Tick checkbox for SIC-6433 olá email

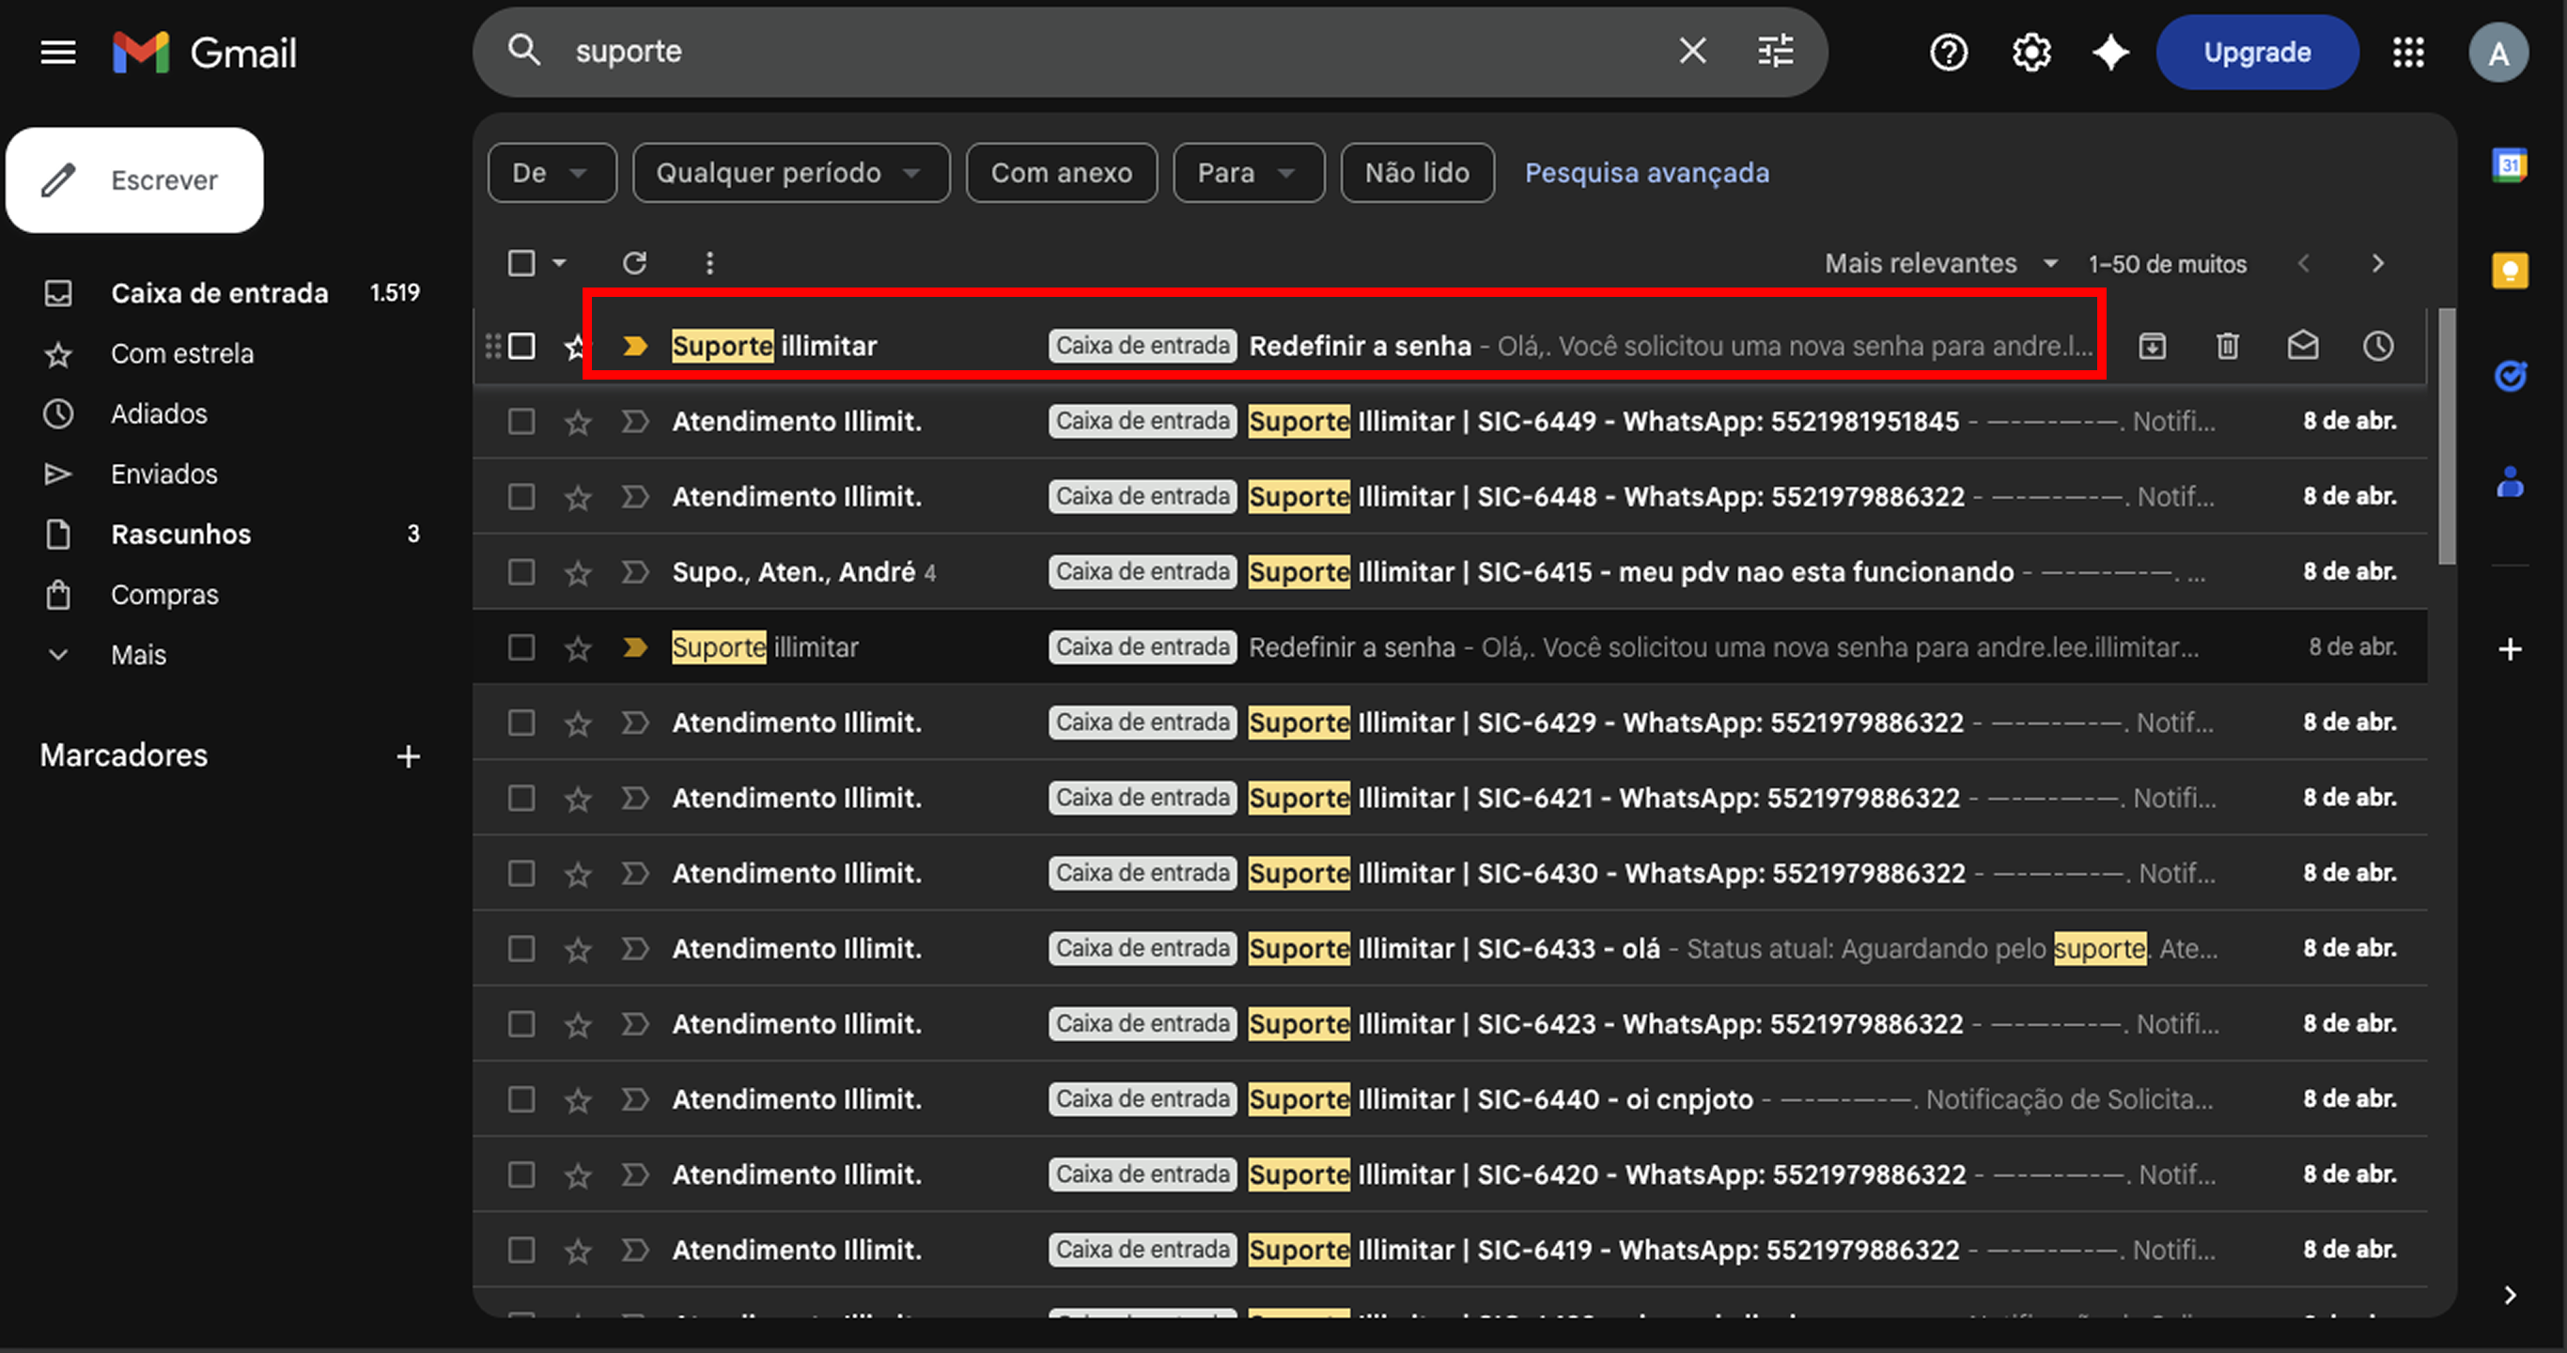tap(521, 948)
